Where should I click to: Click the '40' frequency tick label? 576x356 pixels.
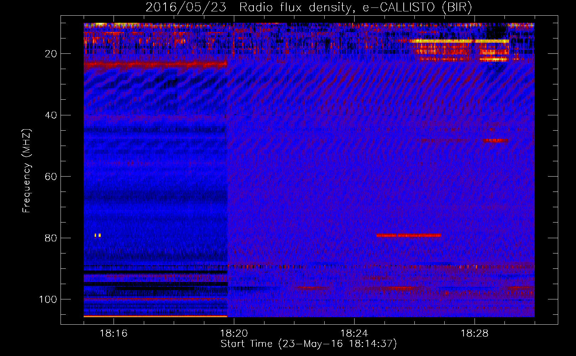(x=51, y=115)
